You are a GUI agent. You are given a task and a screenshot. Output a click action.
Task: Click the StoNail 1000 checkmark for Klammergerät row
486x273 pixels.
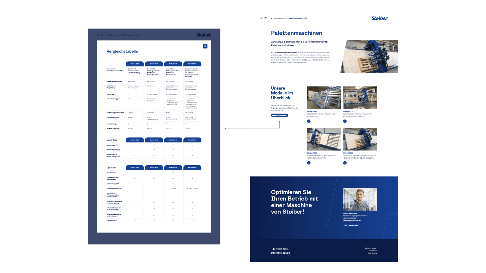(x=135, y=178)
